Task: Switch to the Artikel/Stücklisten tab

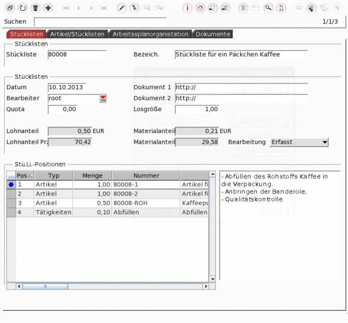Action: tap(77, 34)
